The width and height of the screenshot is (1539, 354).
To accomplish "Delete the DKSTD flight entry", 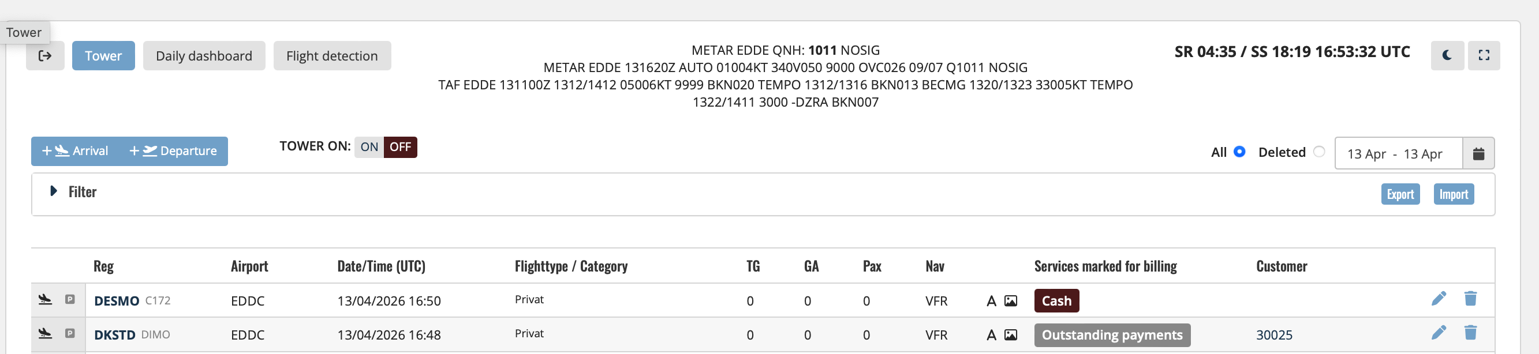I will 1470,333.
